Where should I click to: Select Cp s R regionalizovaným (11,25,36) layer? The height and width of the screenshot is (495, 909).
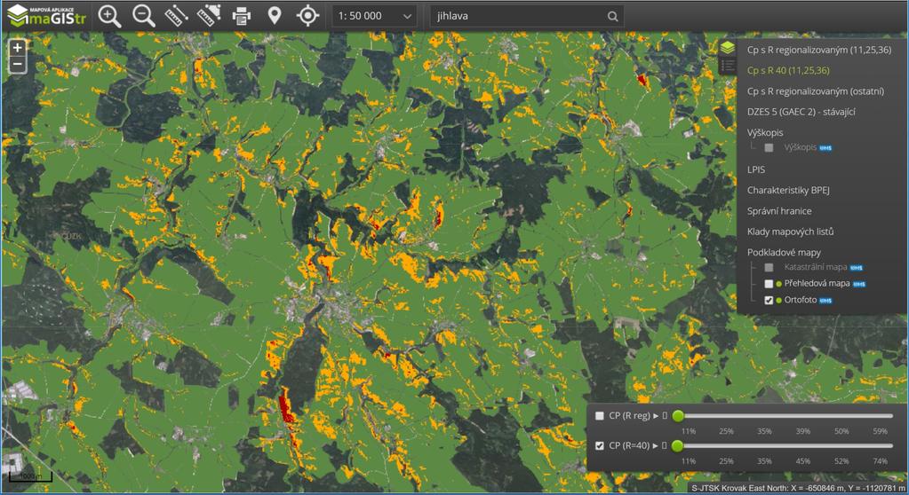click(818, 50)
